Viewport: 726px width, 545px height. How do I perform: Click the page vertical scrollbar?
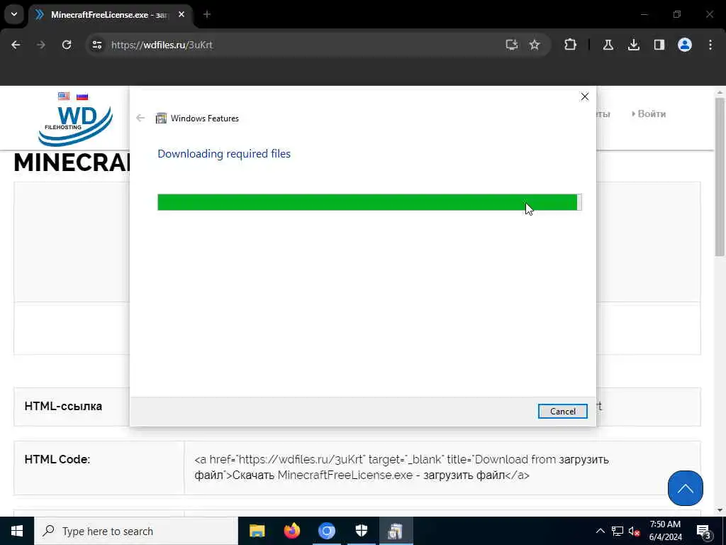point(720,176)
